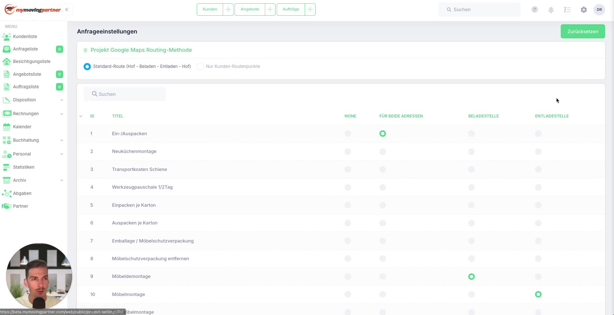Select Nur Kunden-Routenpunkte routing option

(x=200, y=67)
